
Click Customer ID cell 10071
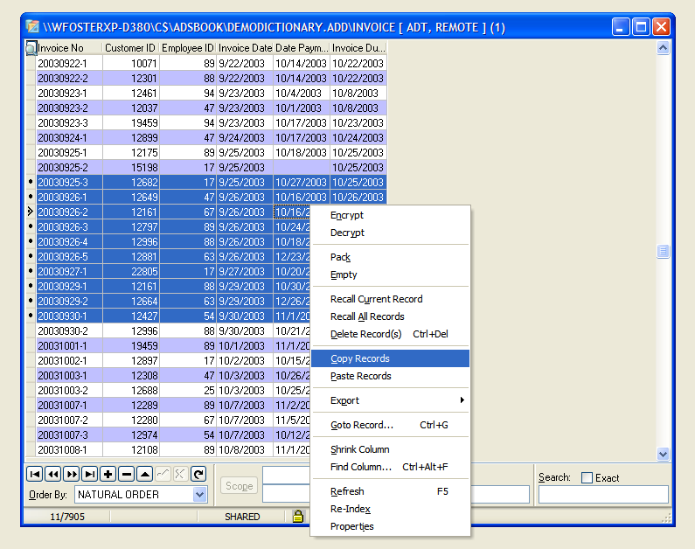click(131, 63)
